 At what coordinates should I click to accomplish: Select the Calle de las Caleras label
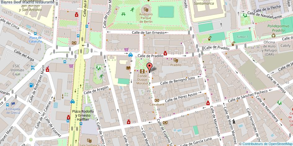tap(43, 114)
